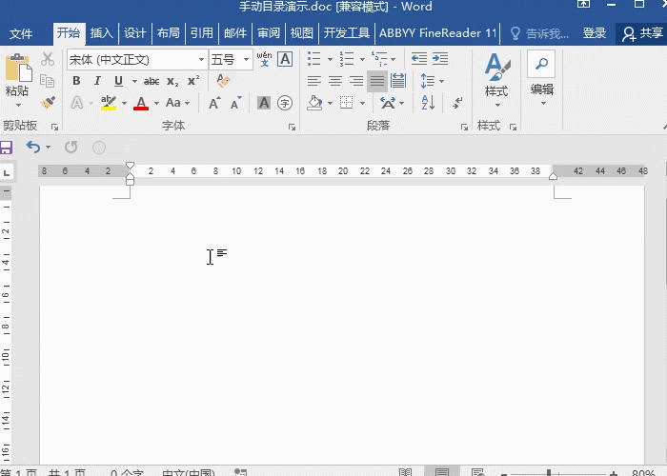Screen dimensions: 667x476
Task: Click the red font color swatch
Action: pyautogui.click(x=141, y=103)
